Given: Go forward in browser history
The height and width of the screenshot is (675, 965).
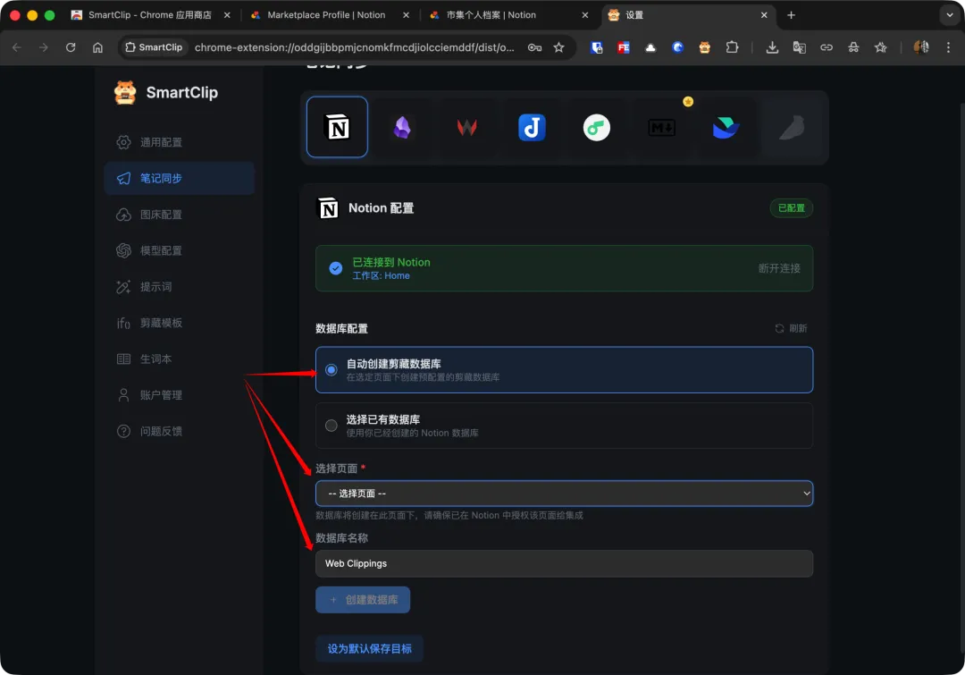Looking at the screenshot, I should click(x=44, y=47).
